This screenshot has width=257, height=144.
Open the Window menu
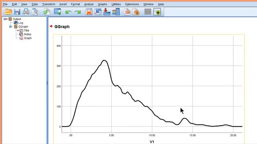148,4
